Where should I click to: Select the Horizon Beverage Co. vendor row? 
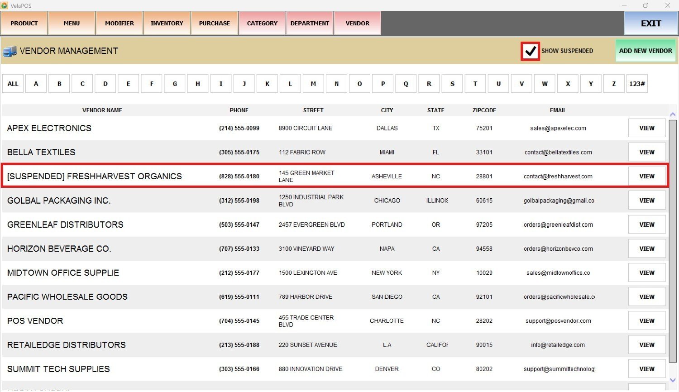point(59,249)
